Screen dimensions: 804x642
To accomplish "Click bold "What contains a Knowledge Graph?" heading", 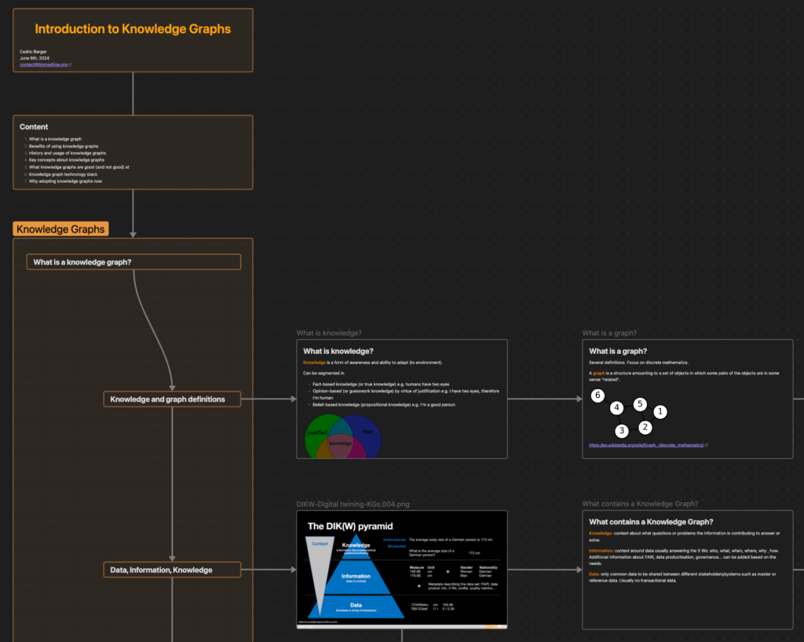I will [651, 522].
